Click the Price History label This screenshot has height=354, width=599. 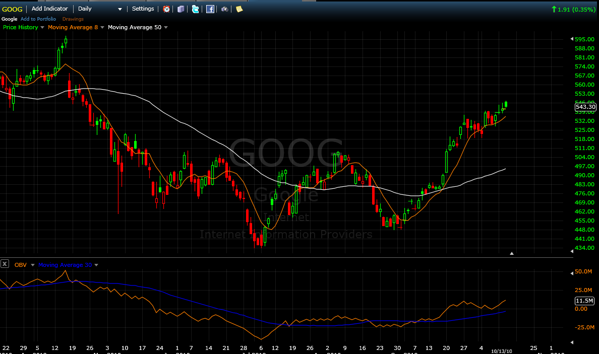[21, 28]
